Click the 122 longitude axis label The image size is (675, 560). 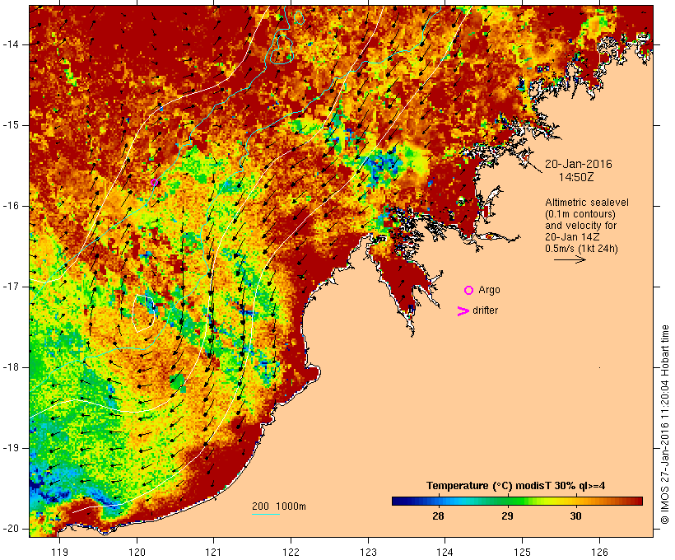point(291,552)
